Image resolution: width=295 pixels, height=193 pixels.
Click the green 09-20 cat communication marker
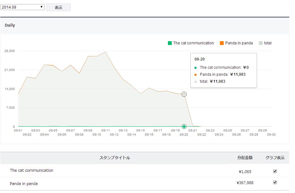click(184, 126)
